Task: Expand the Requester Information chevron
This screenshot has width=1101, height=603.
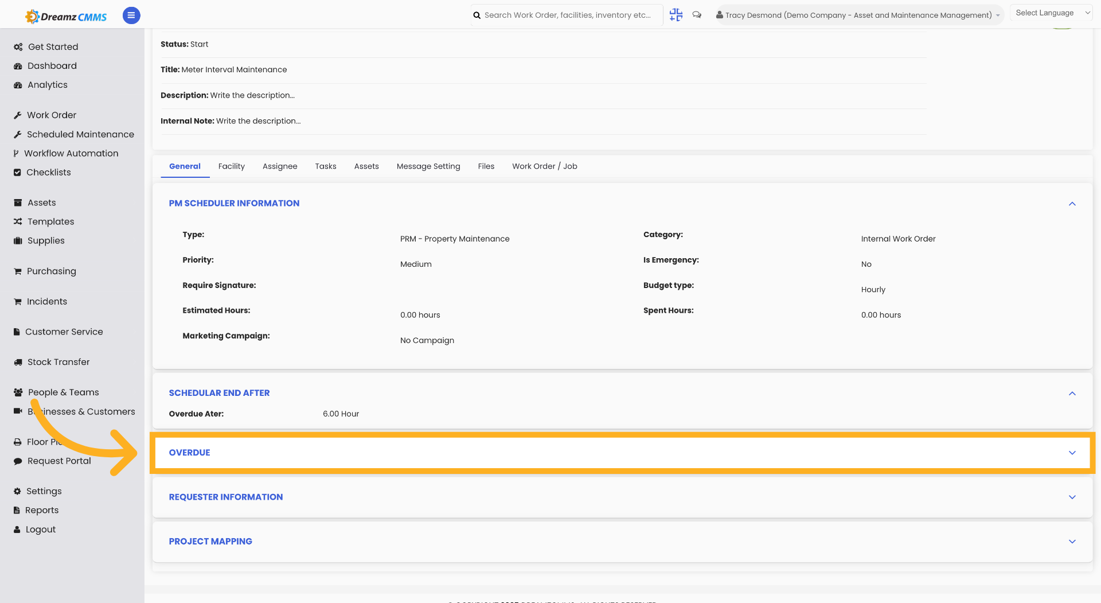Action: pyautogui.click(x=1072, y=497)
